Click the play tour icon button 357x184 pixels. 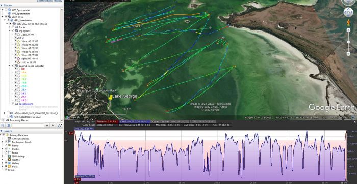(x=60, y=125)
